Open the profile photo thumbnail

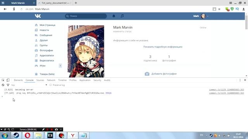pos(86,51)
